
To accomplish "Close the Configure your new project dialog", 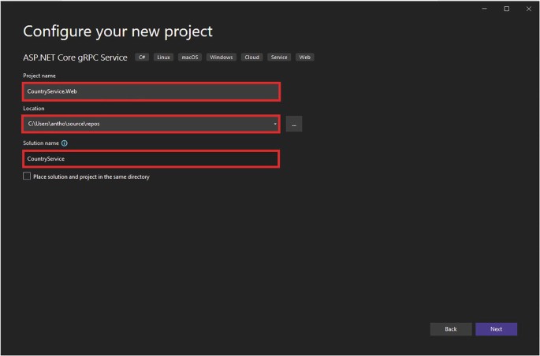I will tap(527, 9).
